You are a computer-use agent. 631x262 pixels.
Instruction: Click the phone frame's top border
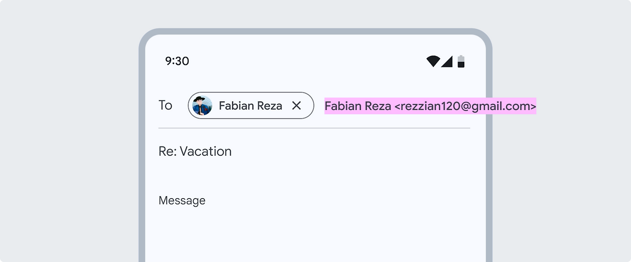[315, 31]
